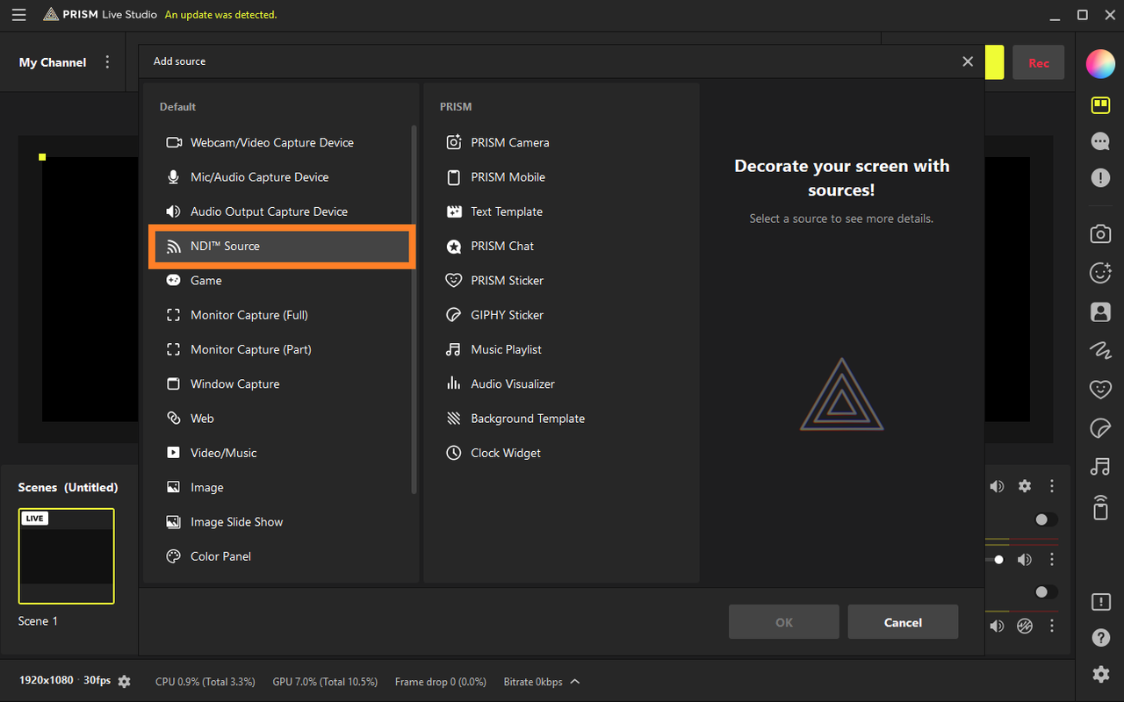Pick the NDI™ Source entry

point(281,246)
